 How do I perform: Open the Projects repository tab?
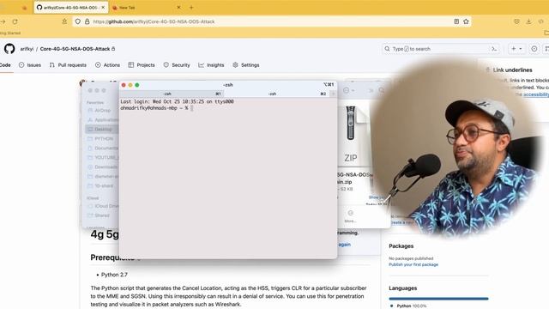(x=142, y=65)
